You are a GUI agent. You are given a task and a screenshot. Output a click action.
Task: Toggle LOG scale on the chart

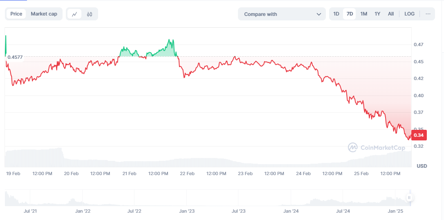(x=409, y=14)
